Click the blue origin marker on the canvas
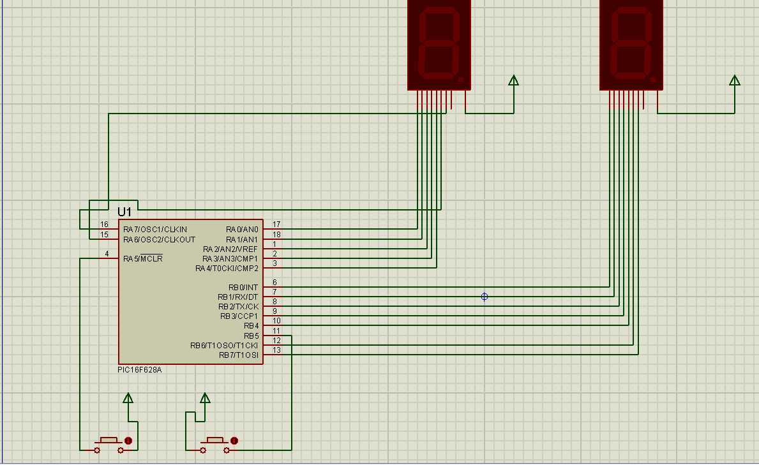Screen dimensions: 759x465 point(484,297)
